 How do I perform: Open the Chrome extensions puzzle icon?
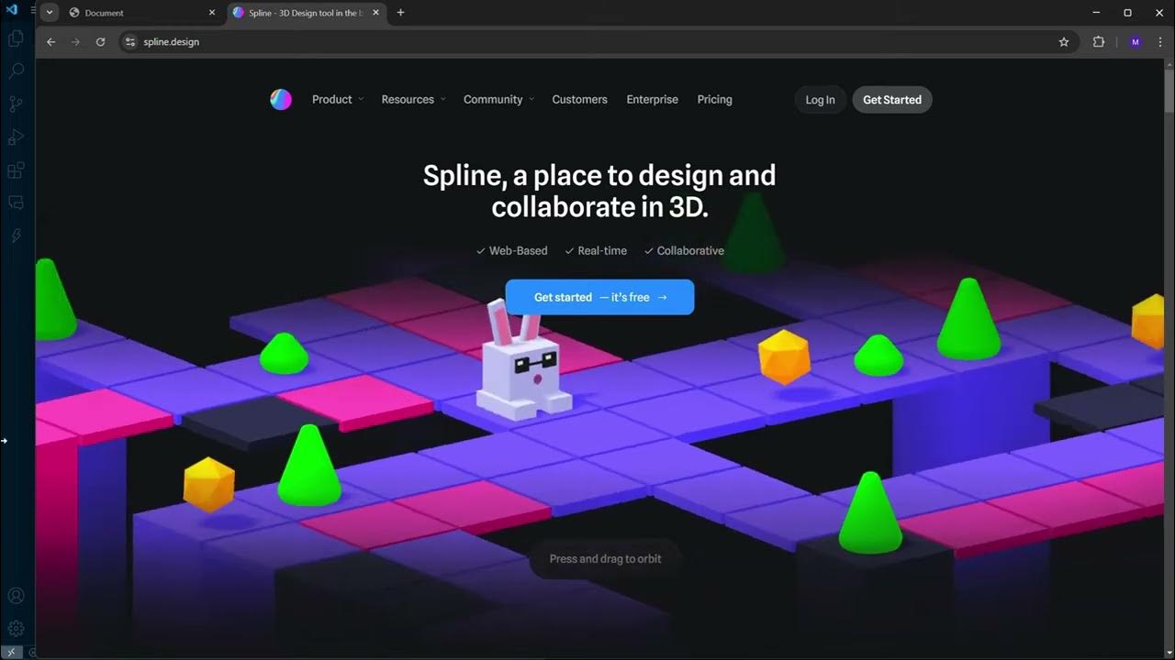[1099, 42]
